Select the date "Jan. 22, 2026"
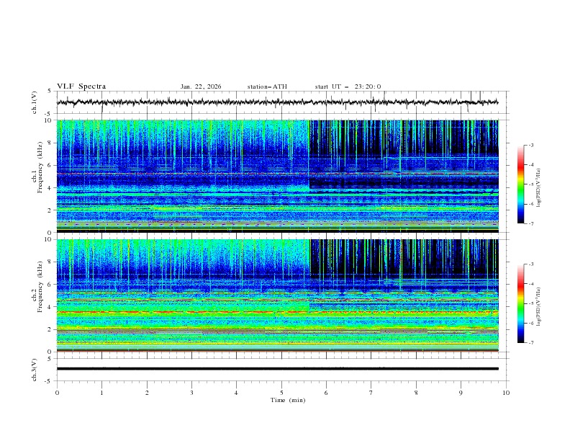Screen dimensions: 570x441 point(201,86)
